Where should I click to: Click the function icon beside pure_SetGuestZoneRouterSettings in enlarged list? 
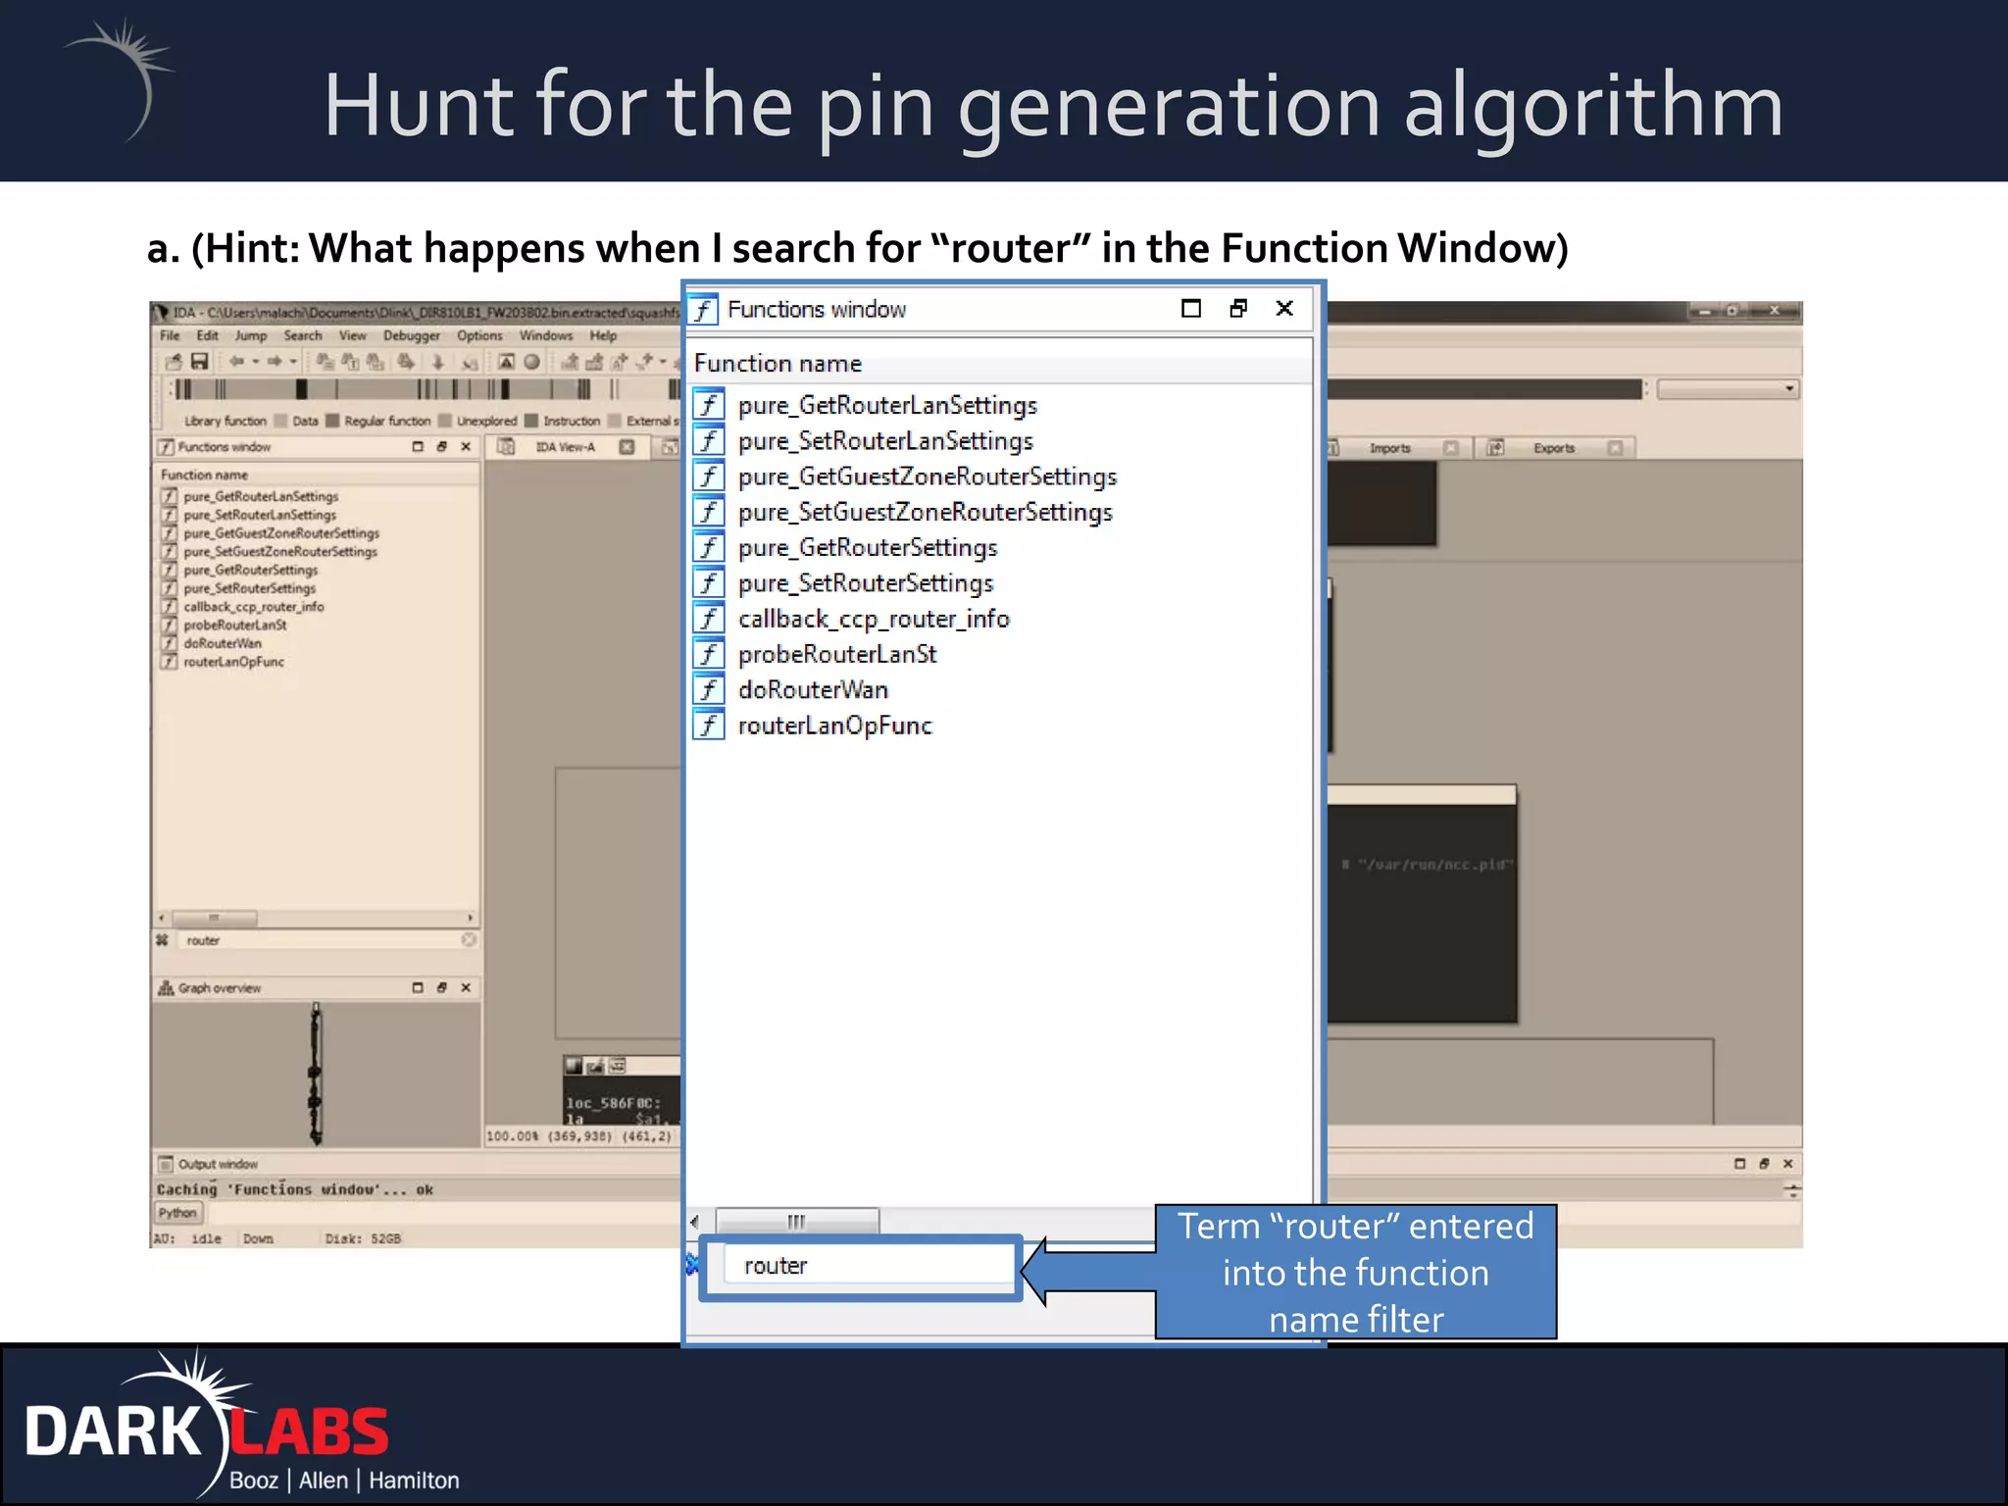(x=709, y=511)
